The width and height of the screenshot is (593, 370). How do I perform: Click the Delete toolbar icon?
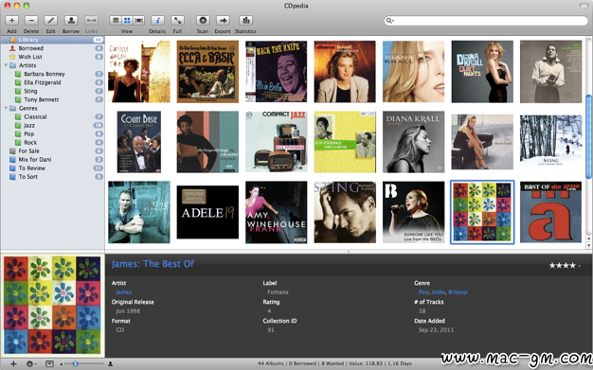click(x=31, y=21)
